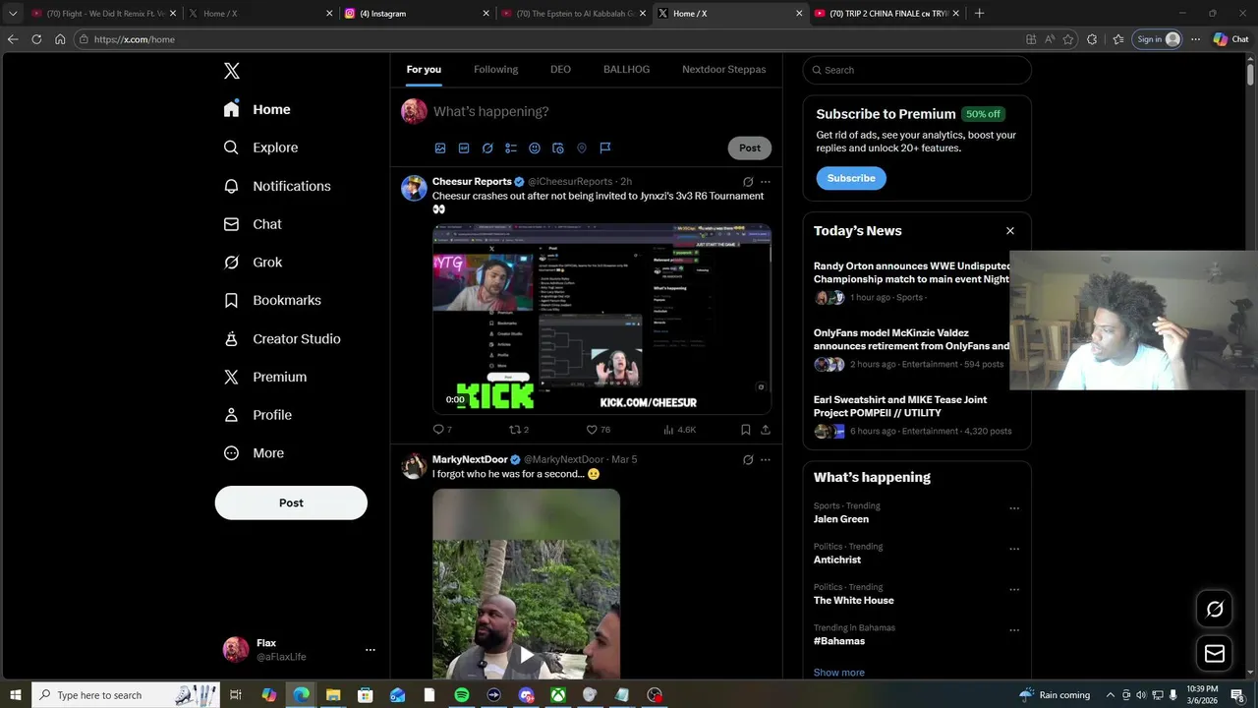Switch to the Instagram browser tab
This screenshot has width=1258, height=708.
click(416, 14)
